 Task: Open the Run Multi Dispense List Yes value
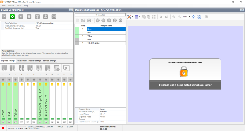54,28
